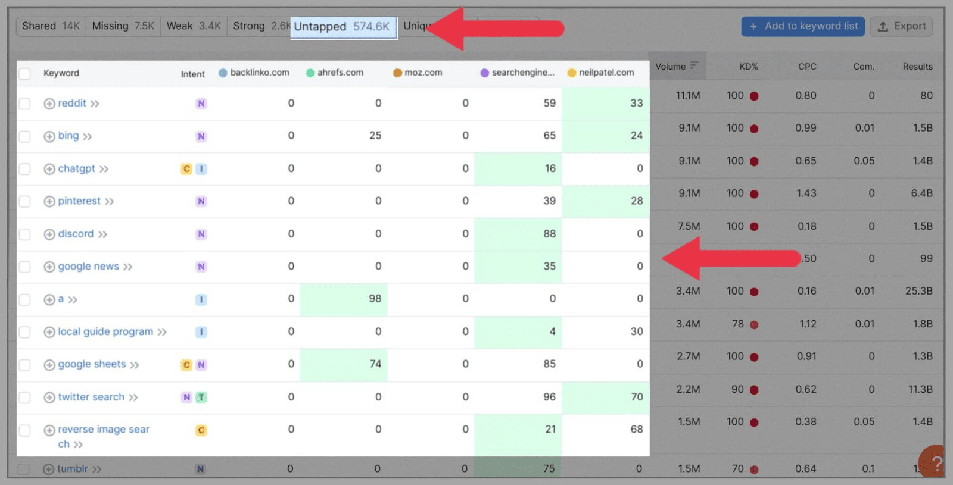Check the twitter search row checkbox

[24, 398]
